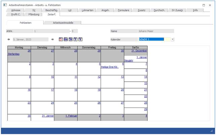Select the day view icon labeled 1

click(80, 40)
